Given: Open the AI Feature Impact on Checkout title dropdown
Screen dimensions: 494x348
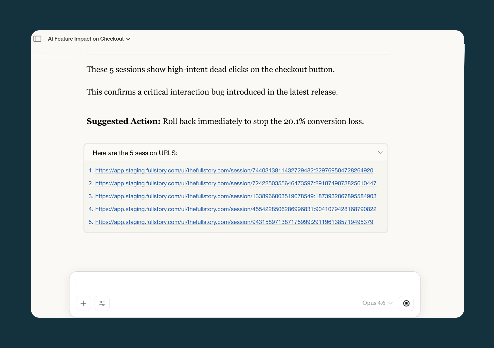Looking at the screenshot, I should (89, 39).
